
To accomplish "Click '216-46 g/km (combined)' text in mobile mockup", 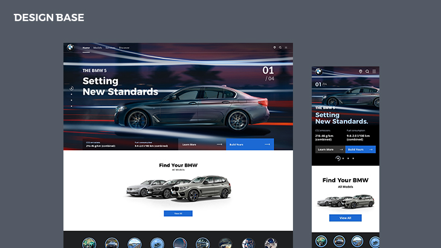I will (x=324, y=138).
